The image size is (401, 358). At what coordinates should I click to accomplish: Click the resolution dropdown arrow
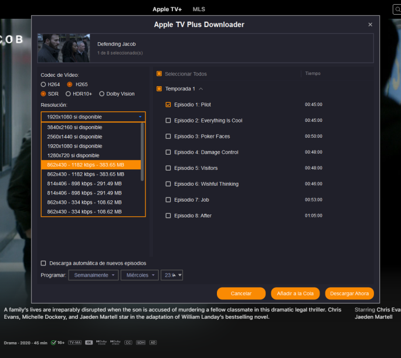(140, 117)
